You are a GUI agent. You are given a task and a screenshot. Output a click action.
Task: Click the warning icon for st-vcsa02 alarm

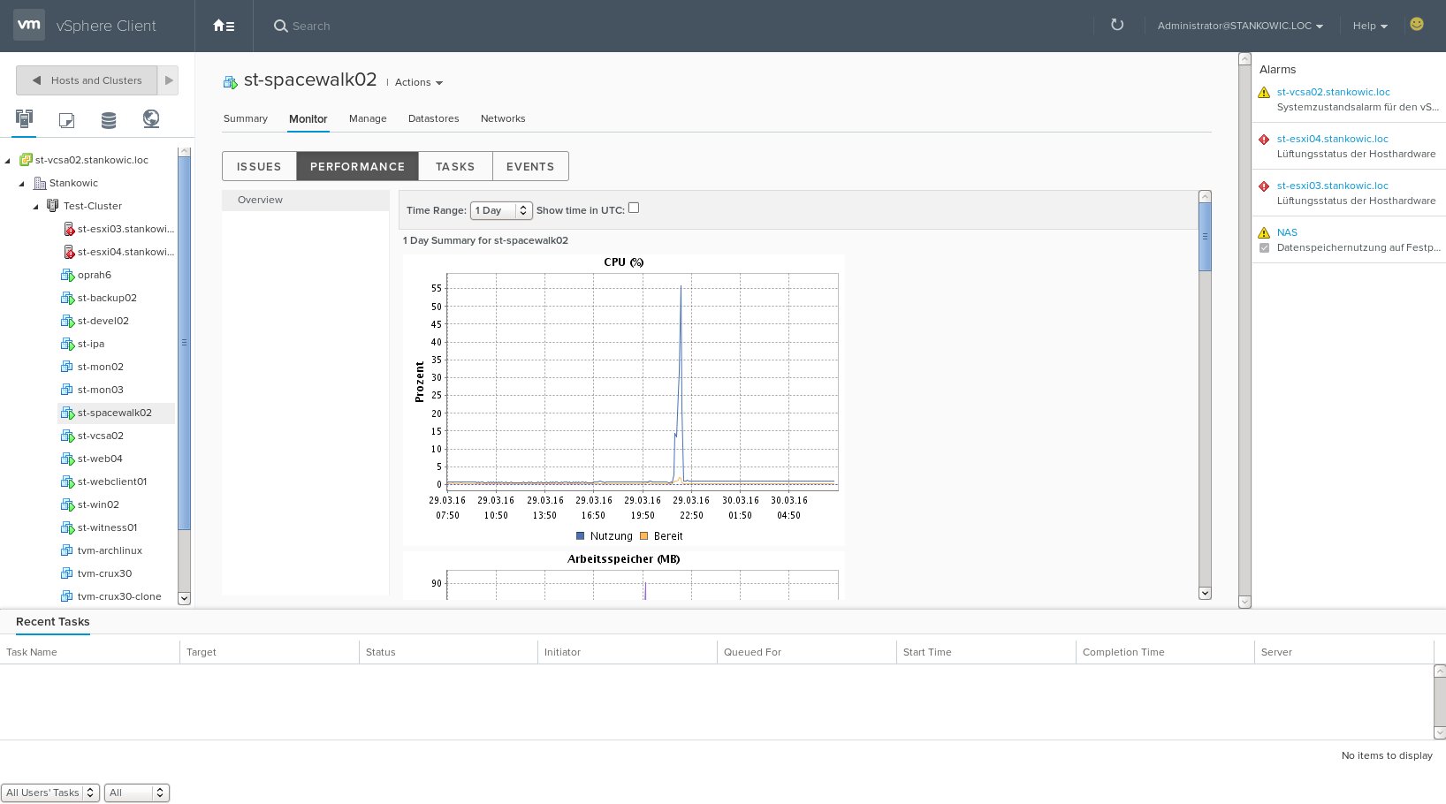point(1264,92)
